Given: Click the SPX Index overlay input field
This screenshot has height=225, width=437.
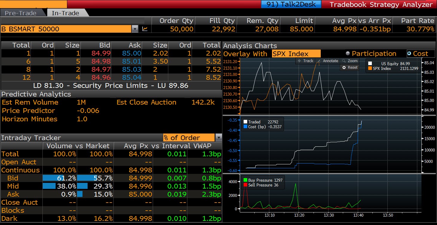Looking at the screenshot, I should pyautogui.click(x=296, y=54).
